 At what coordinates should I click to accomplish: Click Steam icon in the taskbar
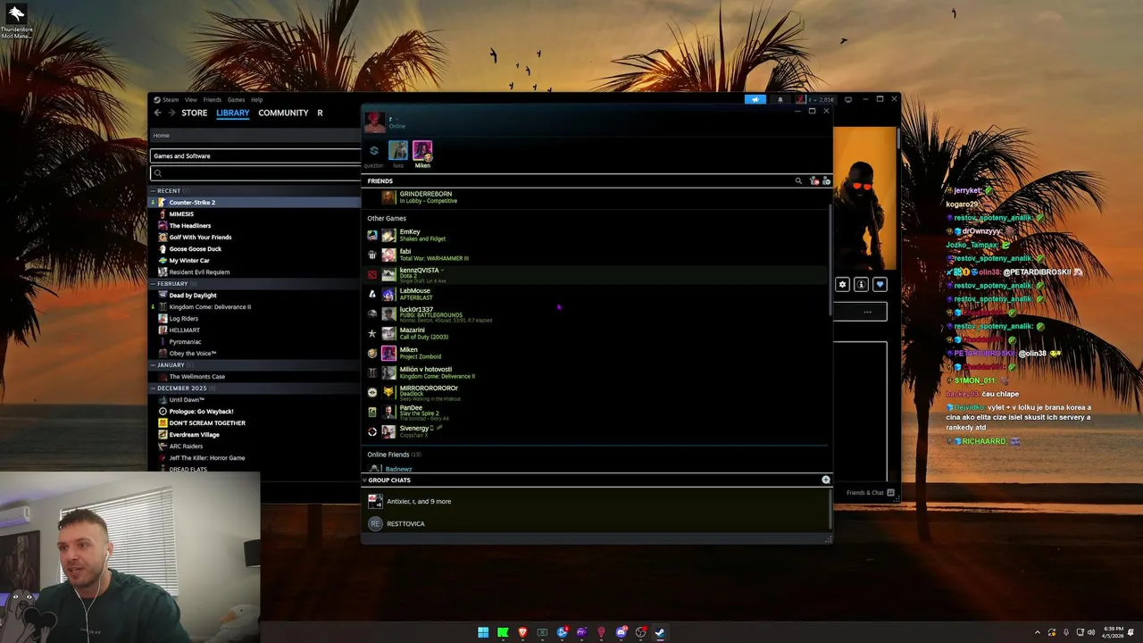click(x=660, y=632)
